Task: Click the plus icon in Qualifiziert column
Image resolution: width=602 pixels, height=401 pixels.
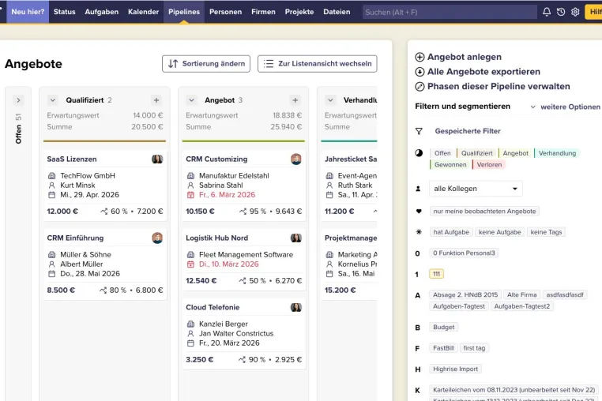Action: (x=156, y=100)
